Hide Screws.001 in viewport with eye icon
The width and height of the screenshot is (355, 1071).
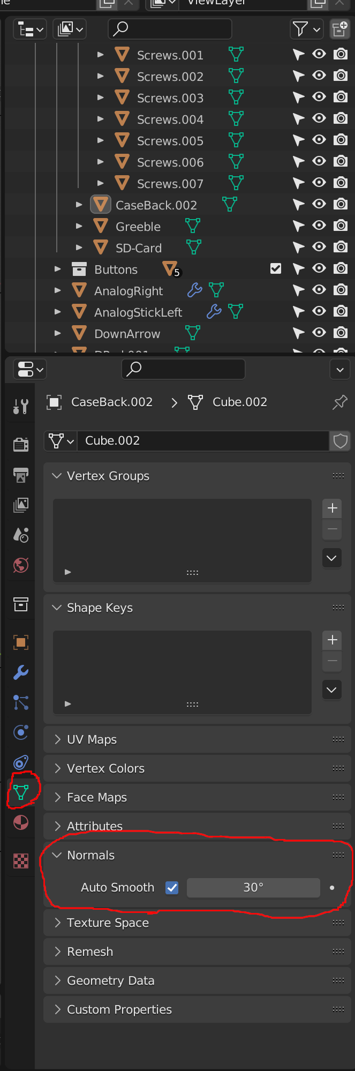[319, 54]
